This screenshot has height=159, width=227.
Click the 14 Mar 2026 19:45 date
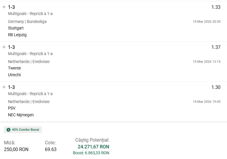click(x=207, y=102)
